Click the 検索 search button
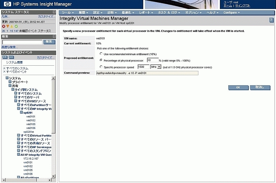Viewport: 276px width, 183px height. 49,42
